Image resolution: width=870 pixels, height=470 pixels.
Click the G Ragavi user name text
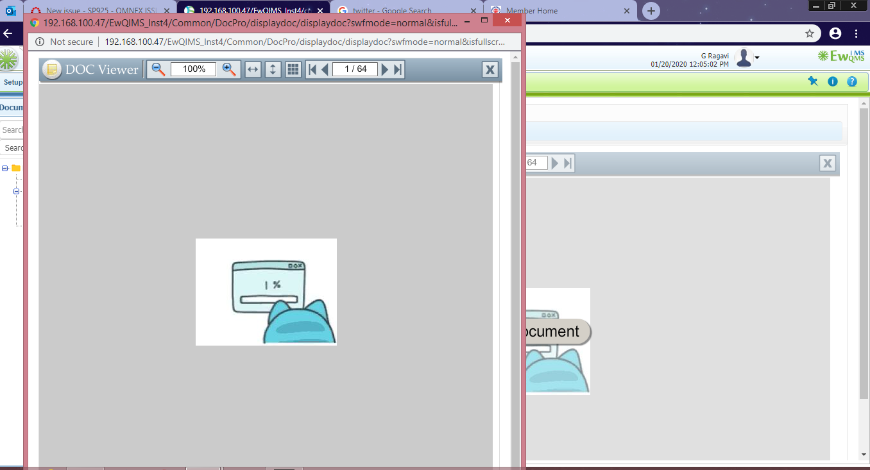pyautogui.click(x=715, y=56)
